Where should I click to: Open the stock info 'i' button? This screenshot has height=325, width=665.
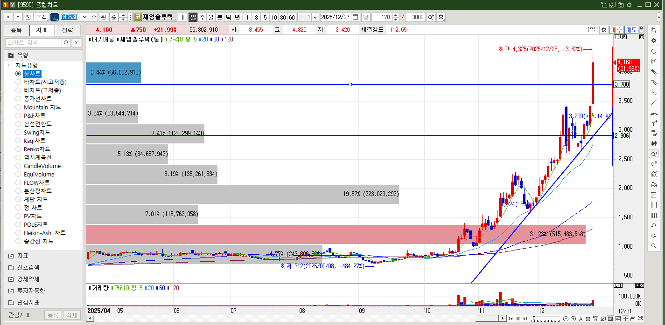pyautogui.click(x=183, y=17)
